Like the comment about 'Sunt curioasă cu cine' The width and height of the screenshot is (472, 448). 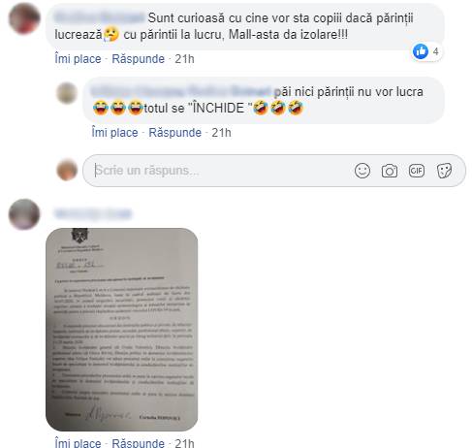click(x=78, y=59)
